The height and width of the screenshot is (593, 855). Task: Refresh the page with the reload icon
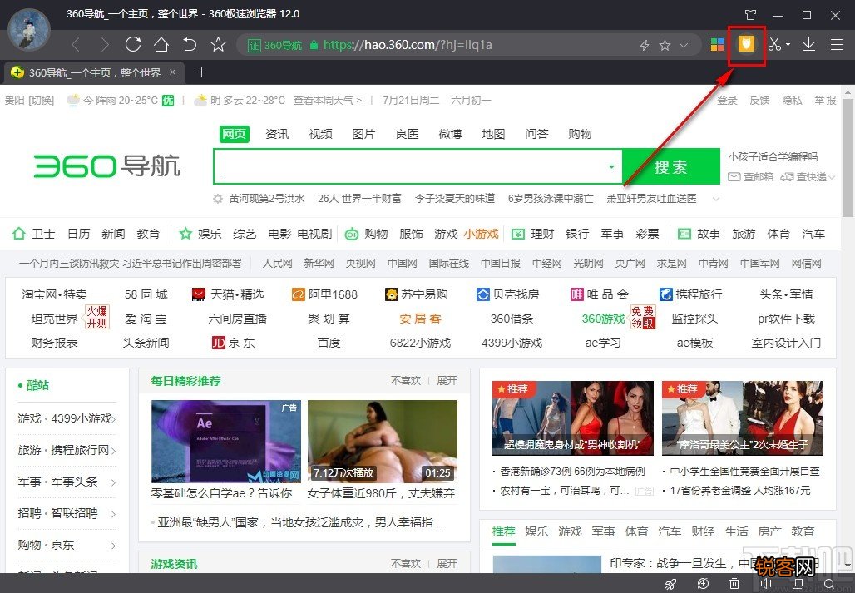point(133,45)
